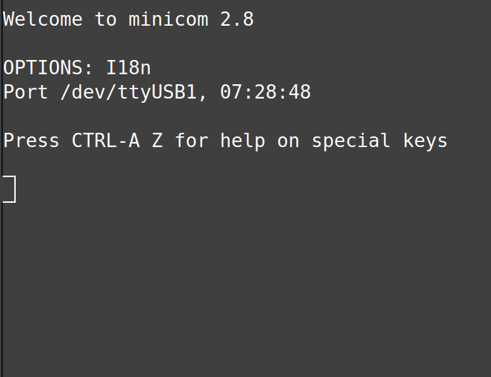Viewport: 491px width, 377px height.
Task: Click the letter Z in the help hint
Action: pyautogui.click(x=157, y=141)
